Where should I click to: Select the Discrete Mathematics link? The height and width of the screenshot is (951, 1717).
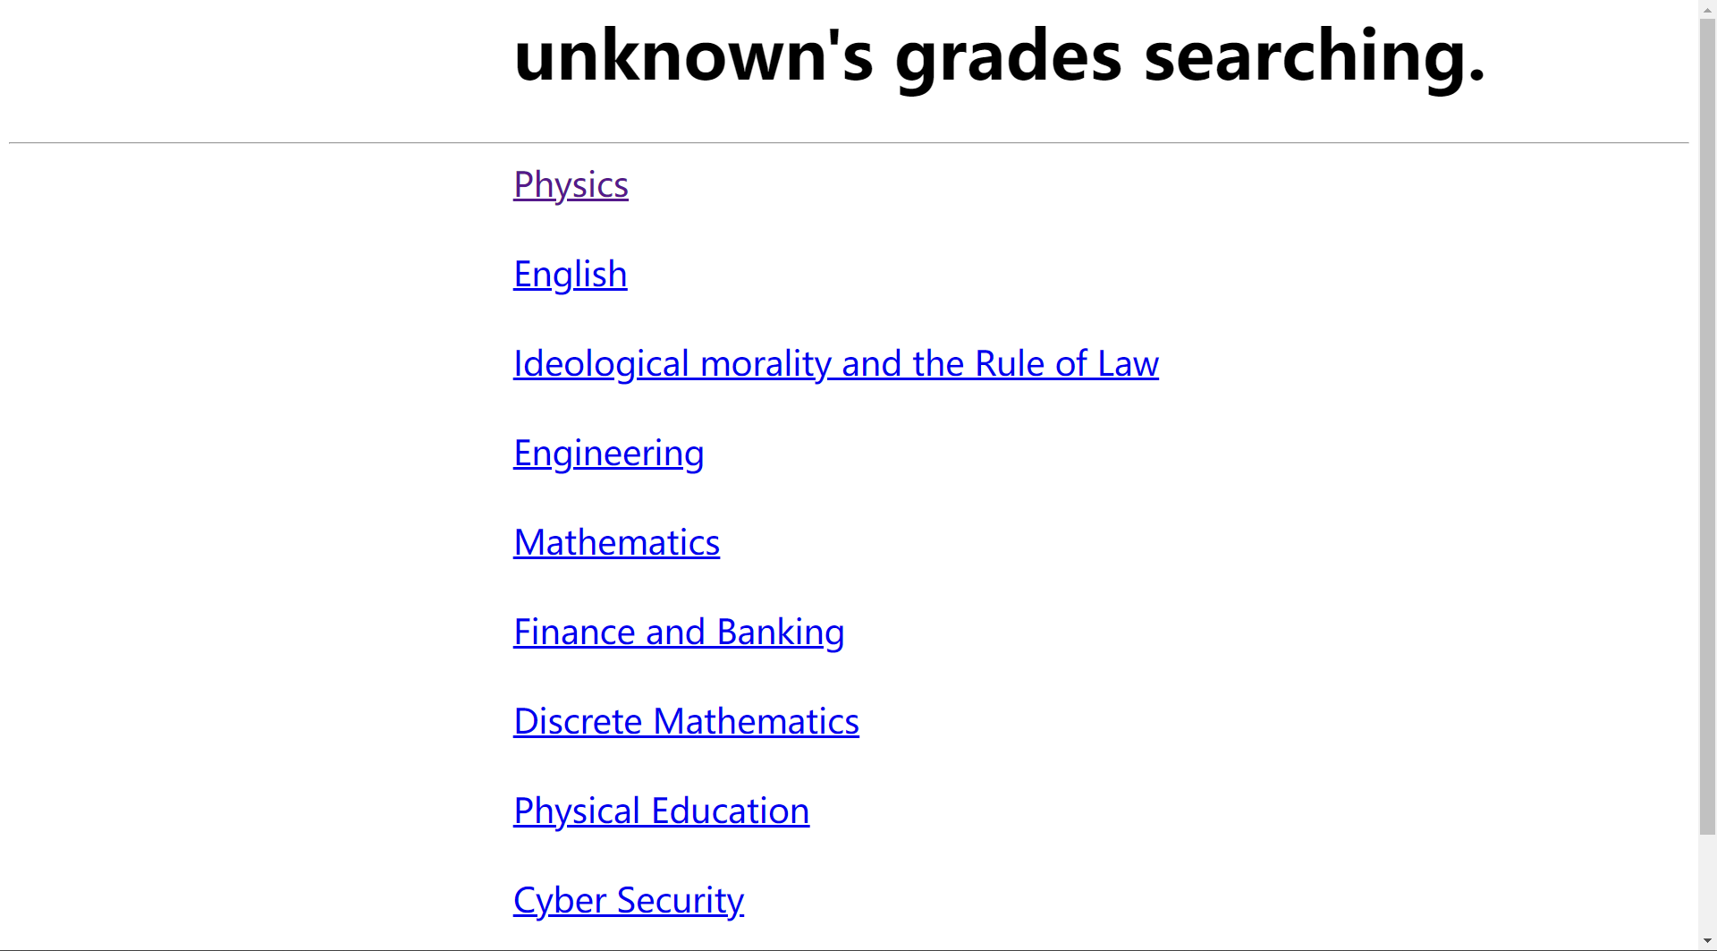[686, 722]
